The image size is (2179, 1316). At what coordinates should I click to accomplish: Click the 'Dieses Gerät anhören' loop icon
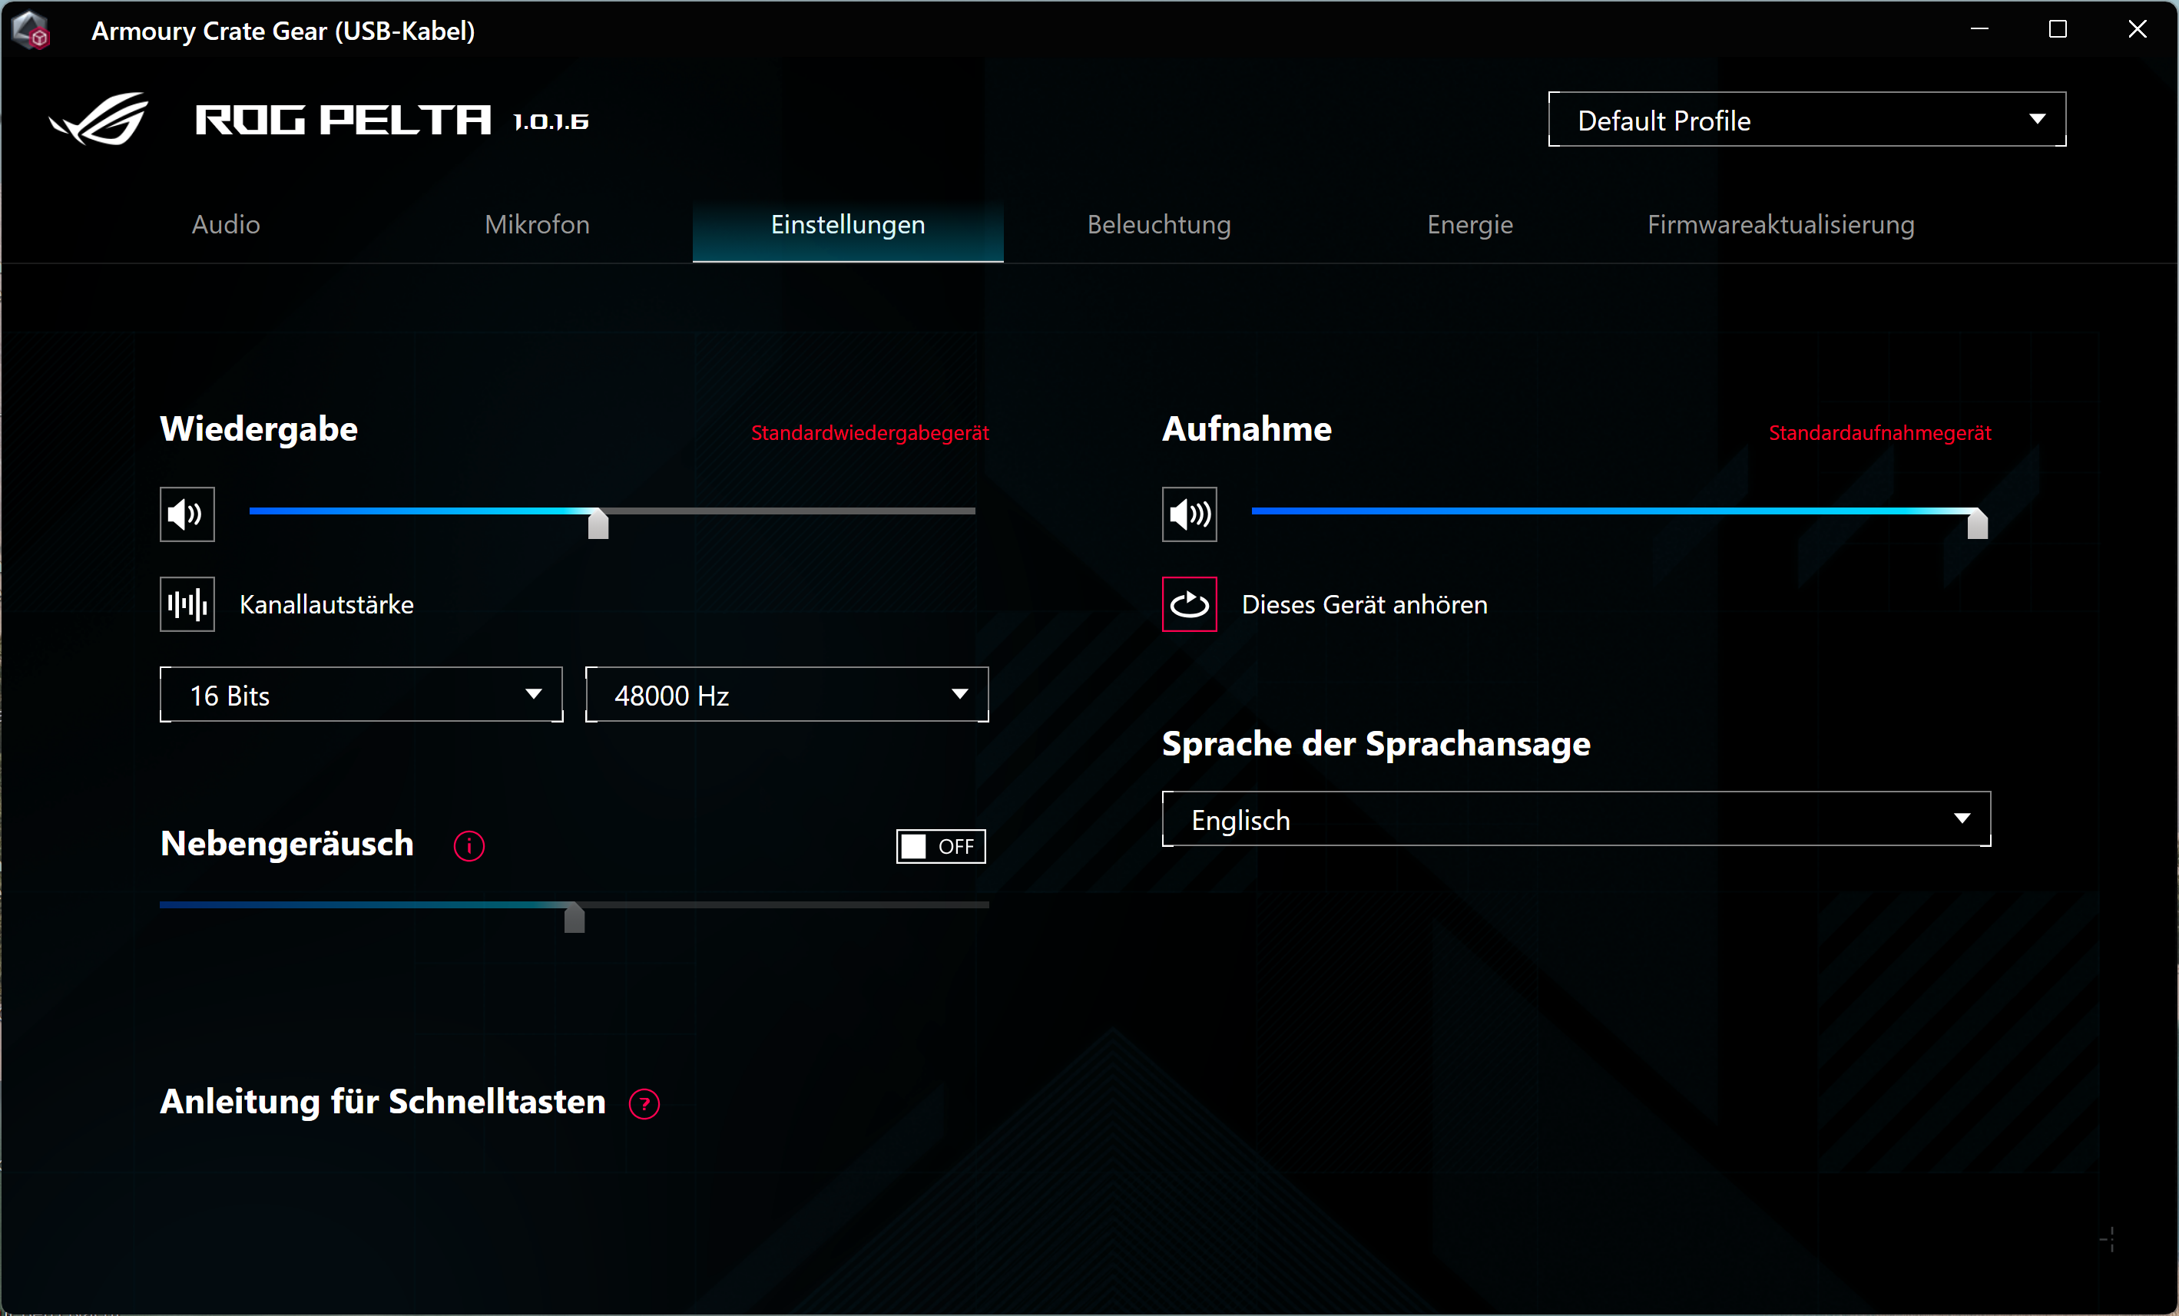tap(1190, 603)
